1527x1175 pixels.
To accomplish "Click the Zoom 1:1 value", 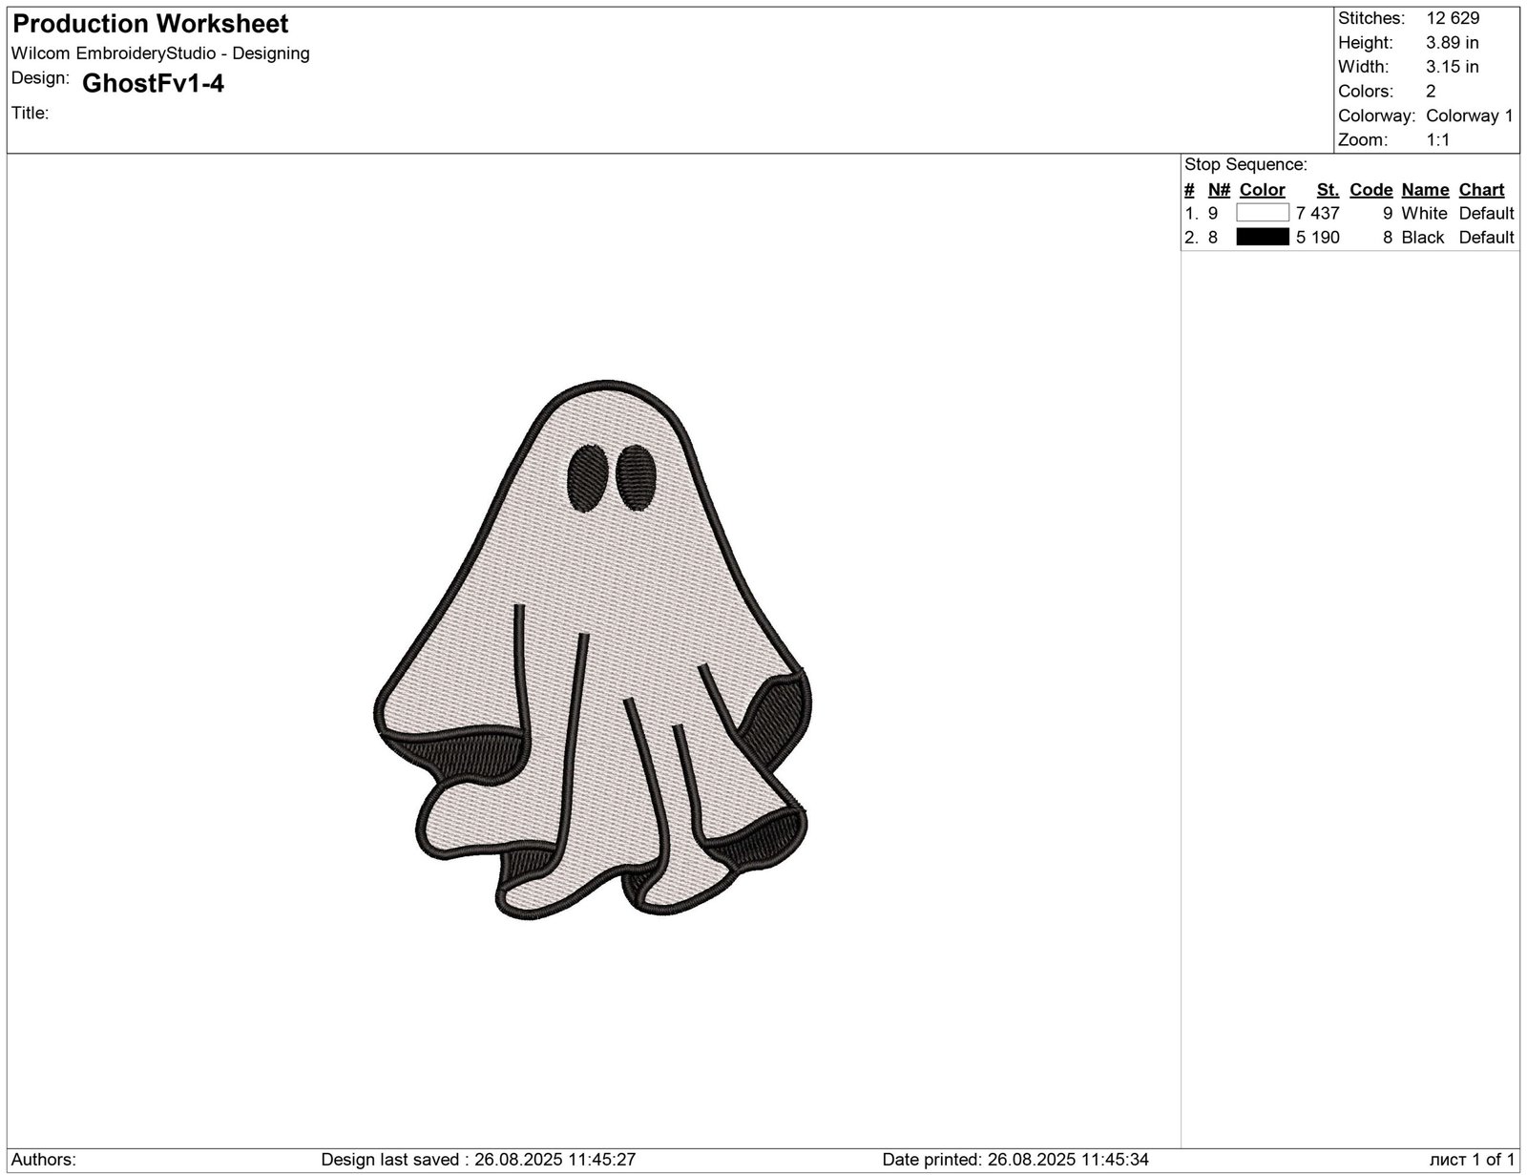I will [1437, 139].
